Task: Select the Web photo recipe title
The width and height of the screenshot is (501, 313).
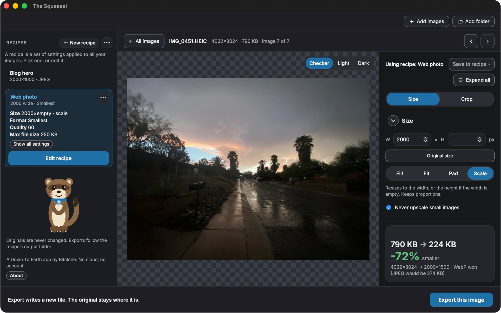Action: 24,97
